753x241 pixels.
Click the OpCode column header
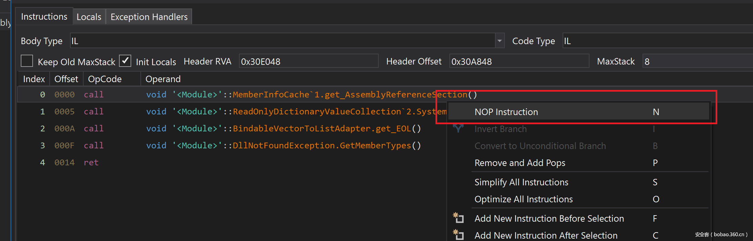105,79
